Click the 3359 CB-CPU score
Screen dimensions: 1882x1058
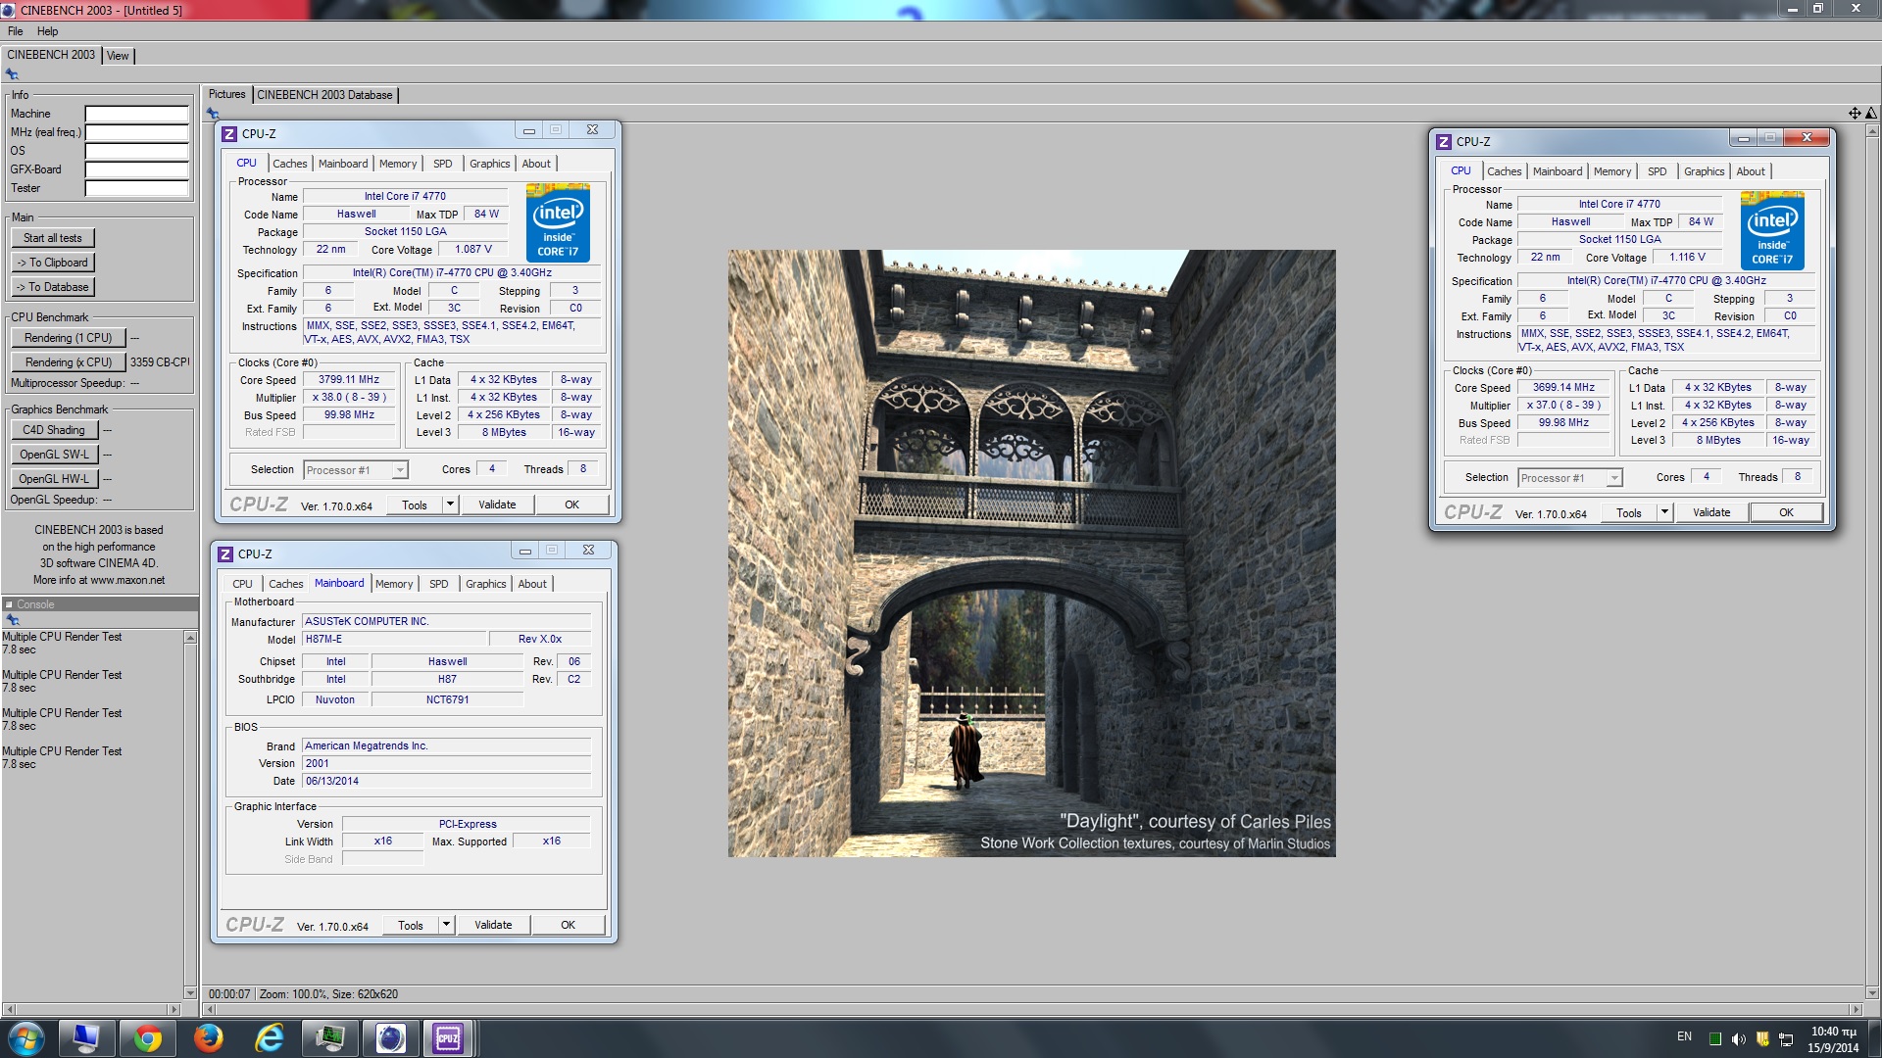[x=160, y=362]
